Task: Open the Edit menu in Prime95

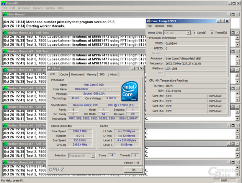Action: [13, 8]
